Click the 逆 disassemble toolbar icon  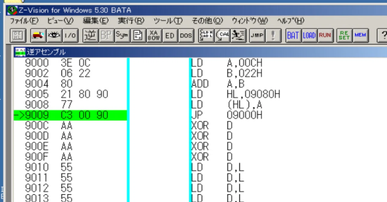pyautogui.click(x=90, y=36)
